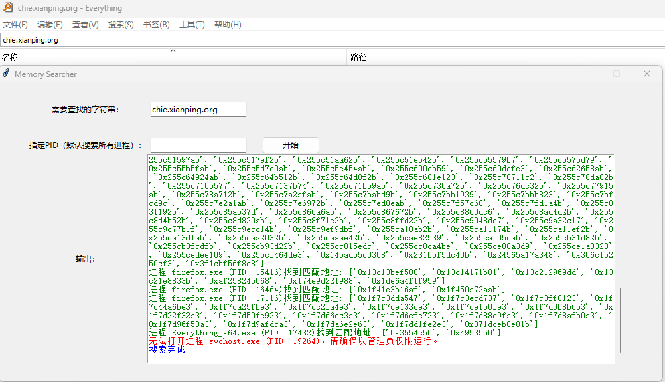Open the 工具(T) menu
Viewport: 665px width, 382px height.
[192, 25]
